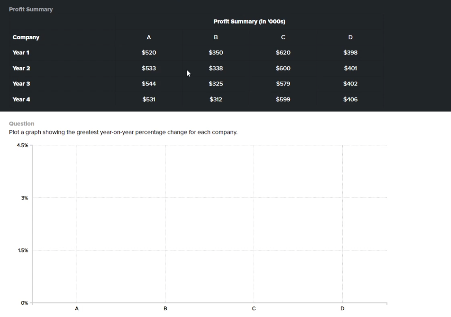This screenshot has width=451, height=317.
Task: Click column header D in the table
Action: (x=350, y=37)
